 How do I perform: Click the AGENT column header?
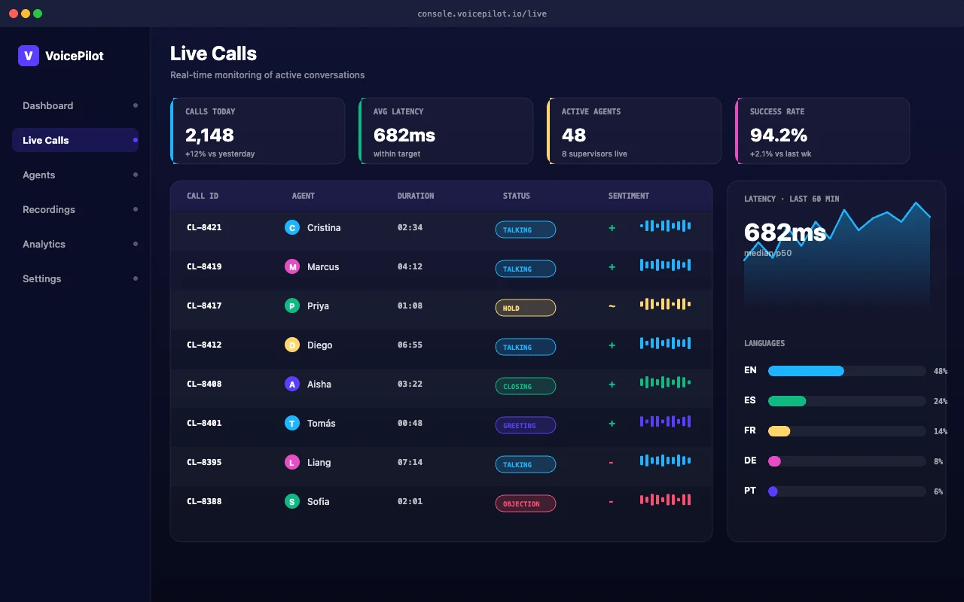[304, 196]
